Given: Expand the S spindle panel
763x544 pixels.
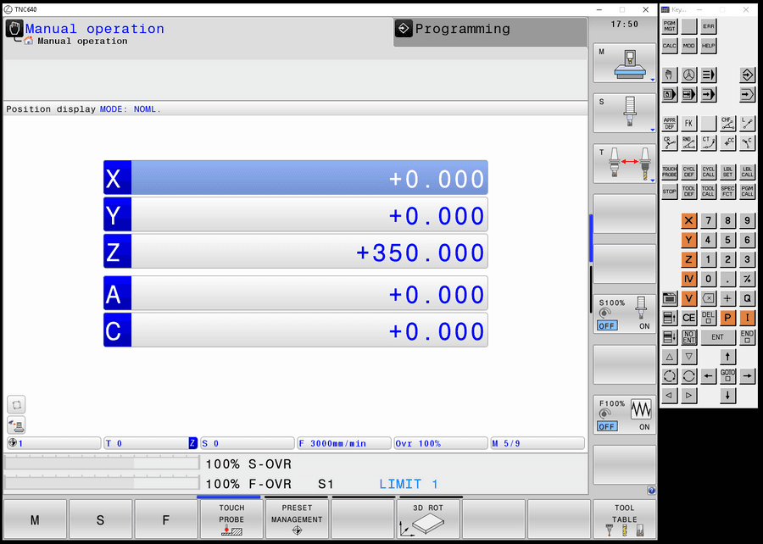Looking at the screenshot, I should click(x=624, y=114).
